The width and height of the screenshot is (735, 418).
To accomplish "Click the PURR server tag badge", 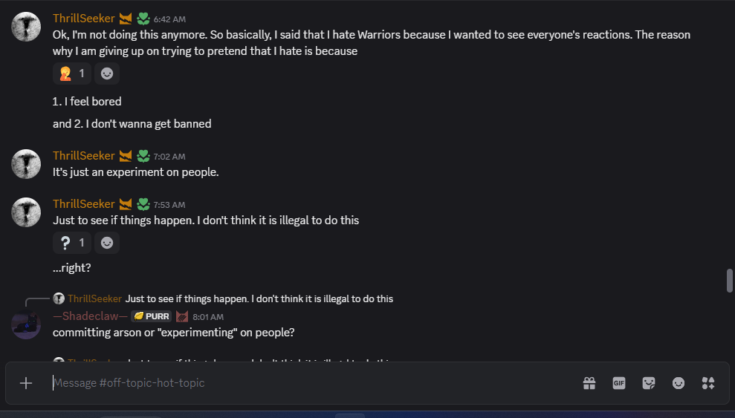I will tap(152, 316).
